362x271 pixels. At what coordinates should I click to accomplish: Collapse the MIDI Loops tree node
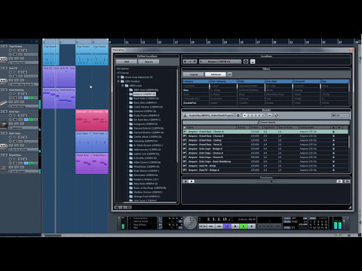(123, 86)
